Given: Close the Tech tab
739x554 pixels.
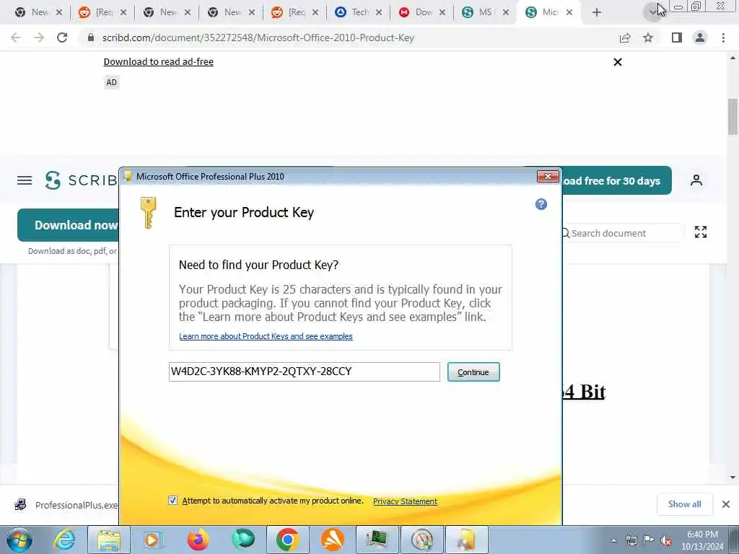Looking at the screenshot, I should (x=379, y=12).
